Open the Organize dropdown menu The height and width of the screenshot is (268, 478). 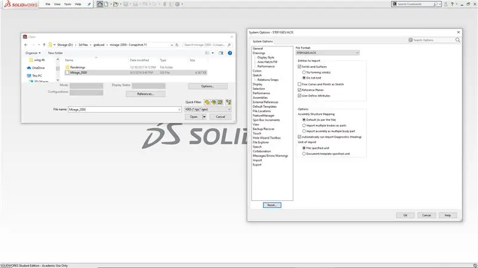coord(33,53)
